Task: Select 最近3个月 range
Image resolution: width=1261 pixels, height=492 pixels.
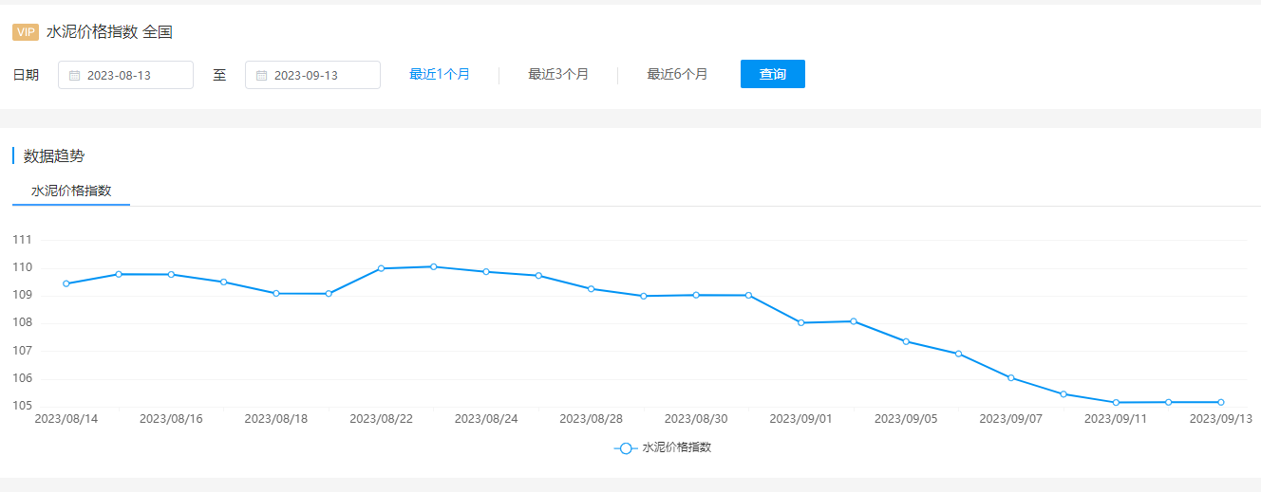Action: coord(558,74)
